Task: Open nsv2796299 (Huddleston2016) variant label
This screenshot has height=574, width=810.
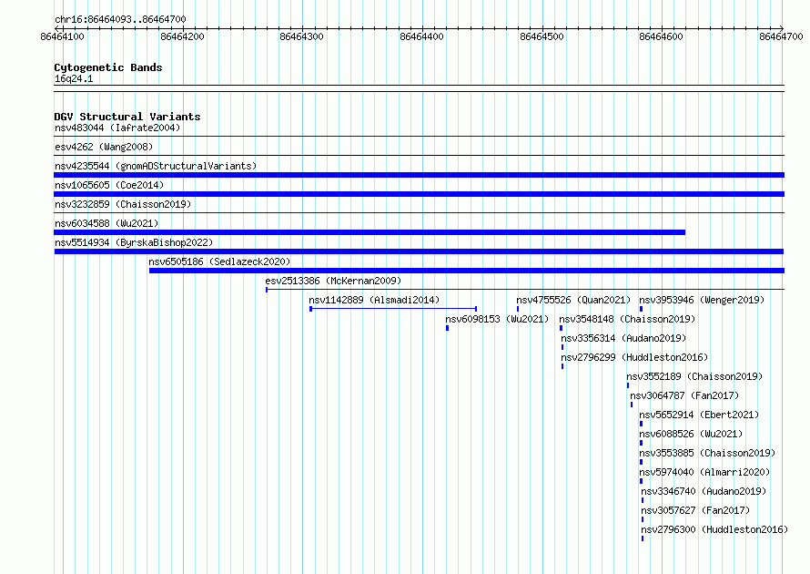Action: (634, 357)
